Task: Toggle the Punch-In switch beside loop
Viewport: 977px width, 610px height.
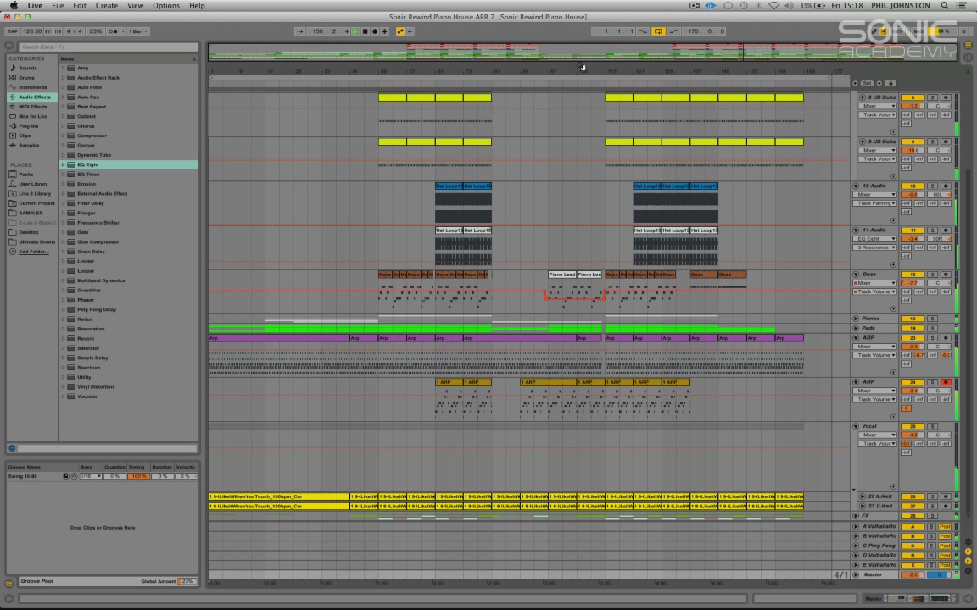Action: (x=643, y=31)
